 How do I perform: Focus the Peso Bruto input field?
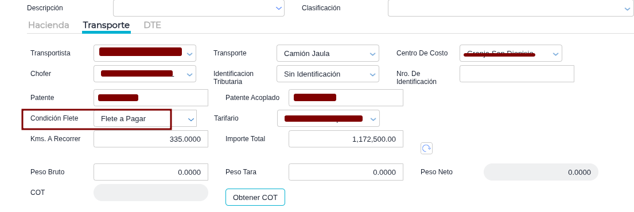coord(151,172)
